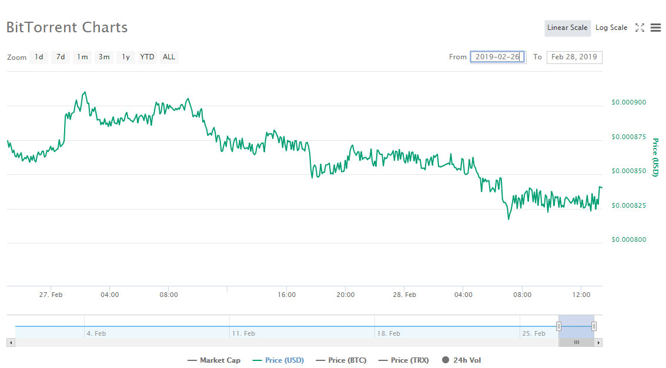
Task: Click the 11. Feb navigator label
Action: [x=243, y=333]
